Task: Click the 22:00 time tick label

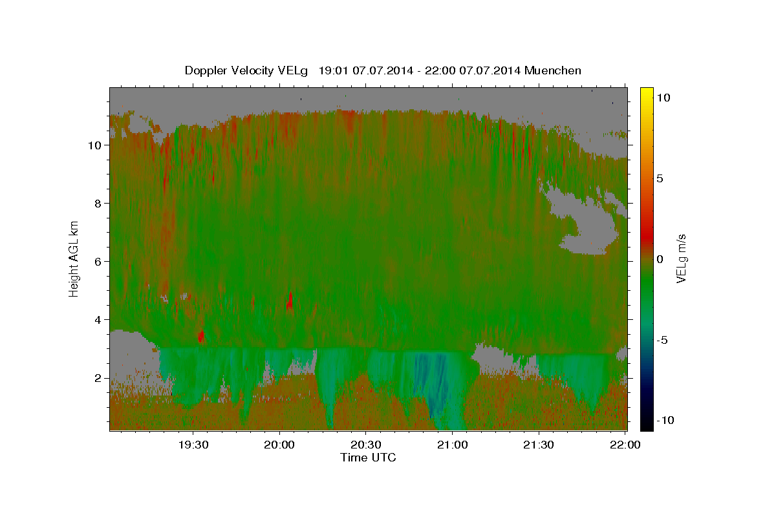Action: 625,445
